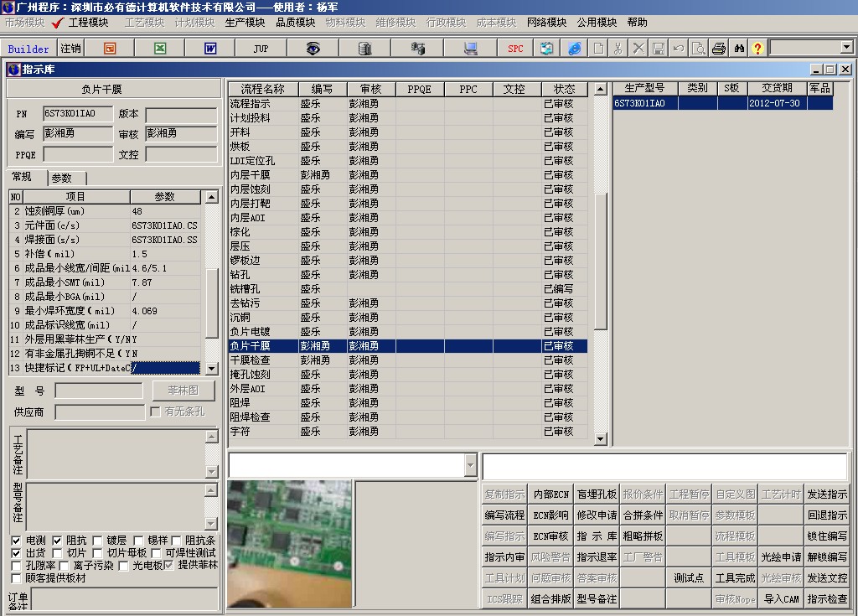This screenshot has width=858, height=616.
Task: Click the parameter list scroll-down arrow
Action: pyautogui.click(x=212, y=369)
